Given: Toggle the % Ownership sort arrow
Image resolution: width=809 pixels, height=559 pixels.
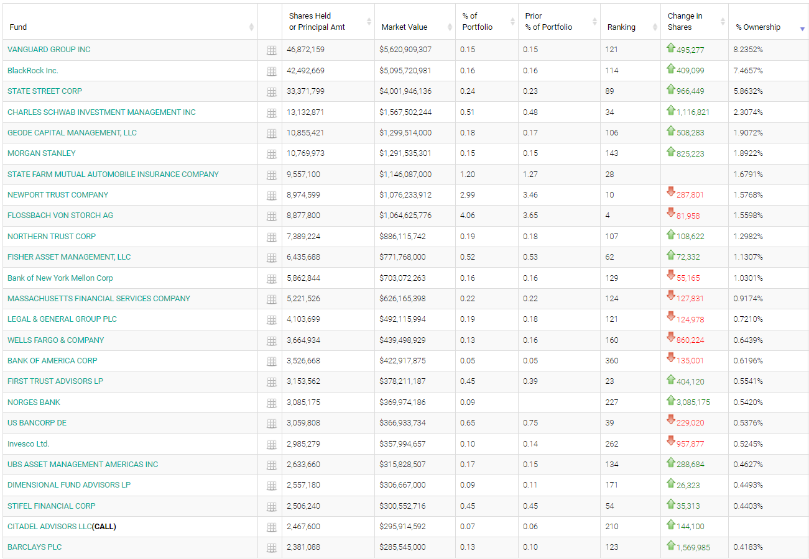Looking at the screenshot, I should 802,29.
